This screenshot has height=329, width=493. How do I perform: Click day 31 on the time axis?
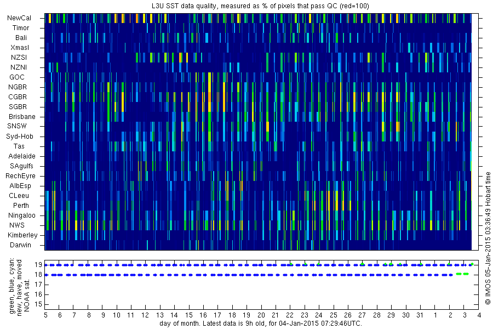point(420,315)
